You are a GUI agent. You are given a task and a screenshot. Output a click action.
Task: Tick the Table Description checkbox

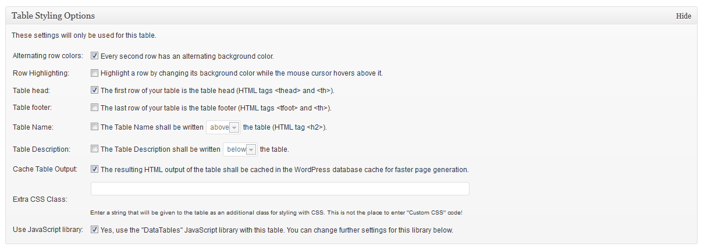pos(94,149)
